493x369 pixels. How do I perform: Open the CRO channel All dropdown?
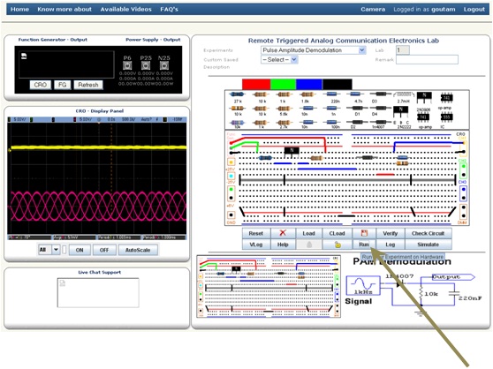49,250
